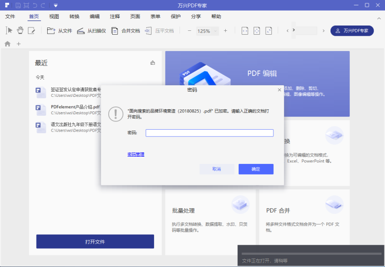Click the print icon in title bar
This screenshot has height=267, width=385.
pyautogui.click(x=26, y=5)
